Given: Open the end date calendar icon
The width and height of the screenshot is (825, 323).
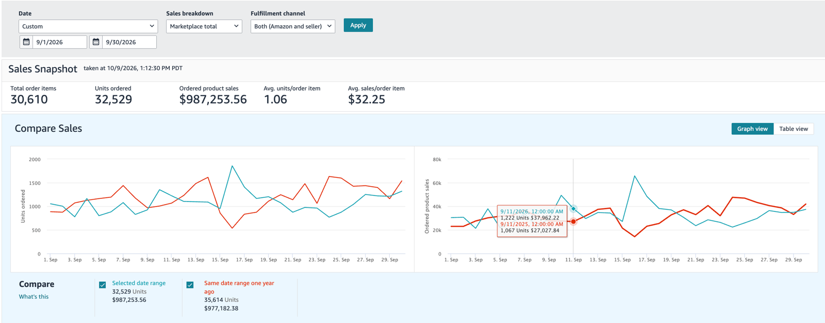Looking at the screenshot, I should [x=96, y=42].
